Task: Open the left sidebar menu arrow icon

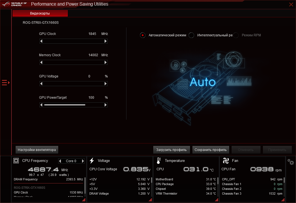Action: point(6,83)
